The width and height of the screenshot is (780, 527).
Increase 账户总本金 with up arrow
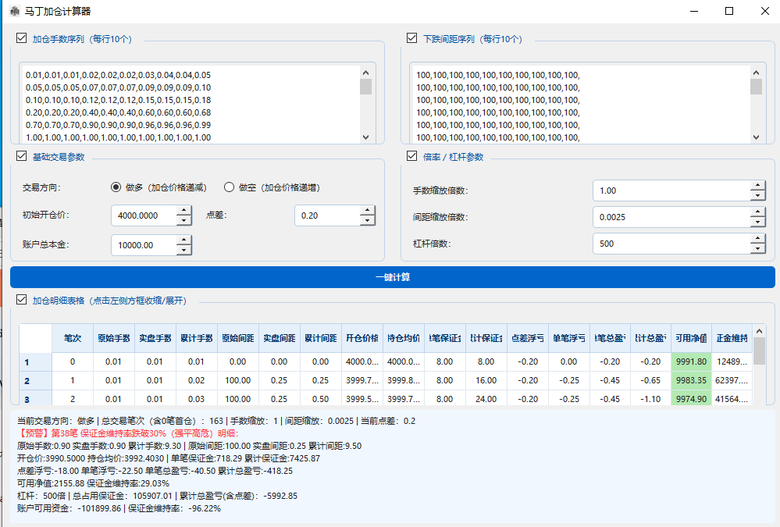[x=184, y=240]
